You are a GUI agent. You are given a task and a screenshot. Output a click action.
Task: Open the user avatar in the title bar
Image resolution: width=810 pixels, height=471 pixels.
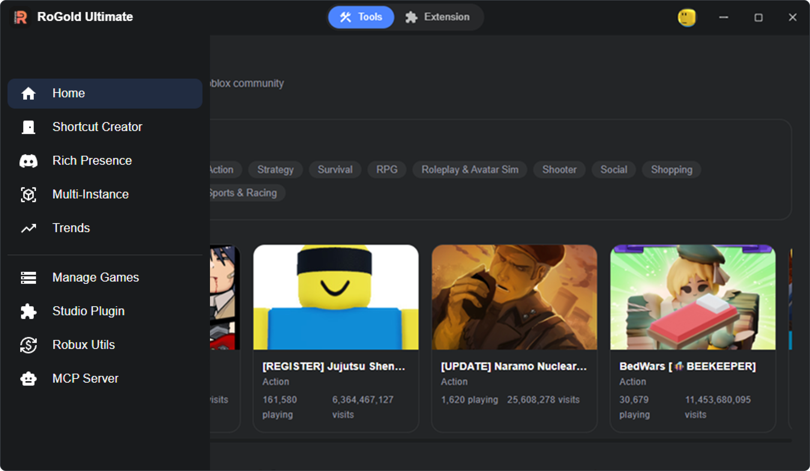point(687,18)
